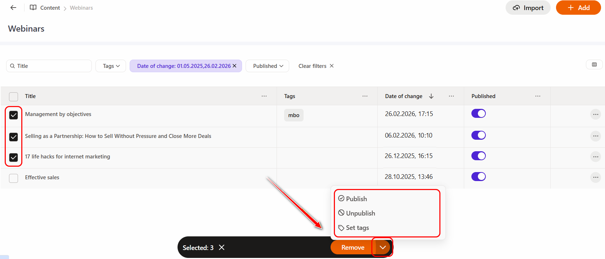The height and width of the screenshot is (259, 605).
Task: Remove the Date of change filter chip
Action: click(x=234, y=66)
